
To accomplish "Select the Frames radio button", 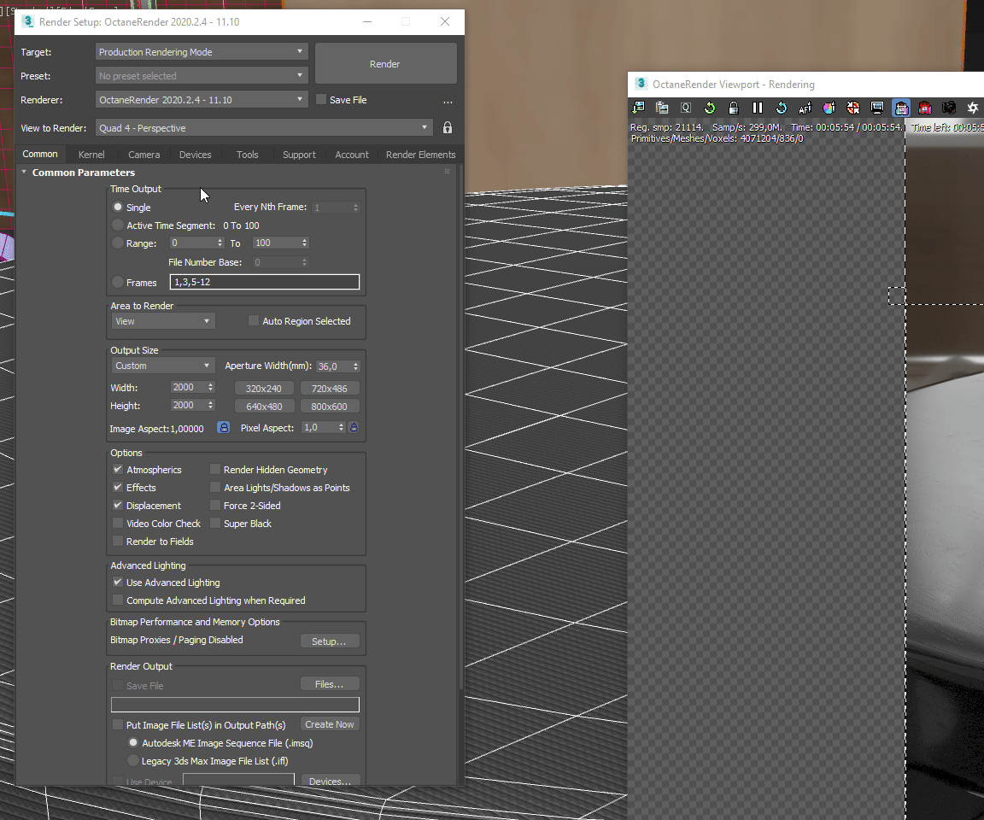I will (x=117, y=283).
